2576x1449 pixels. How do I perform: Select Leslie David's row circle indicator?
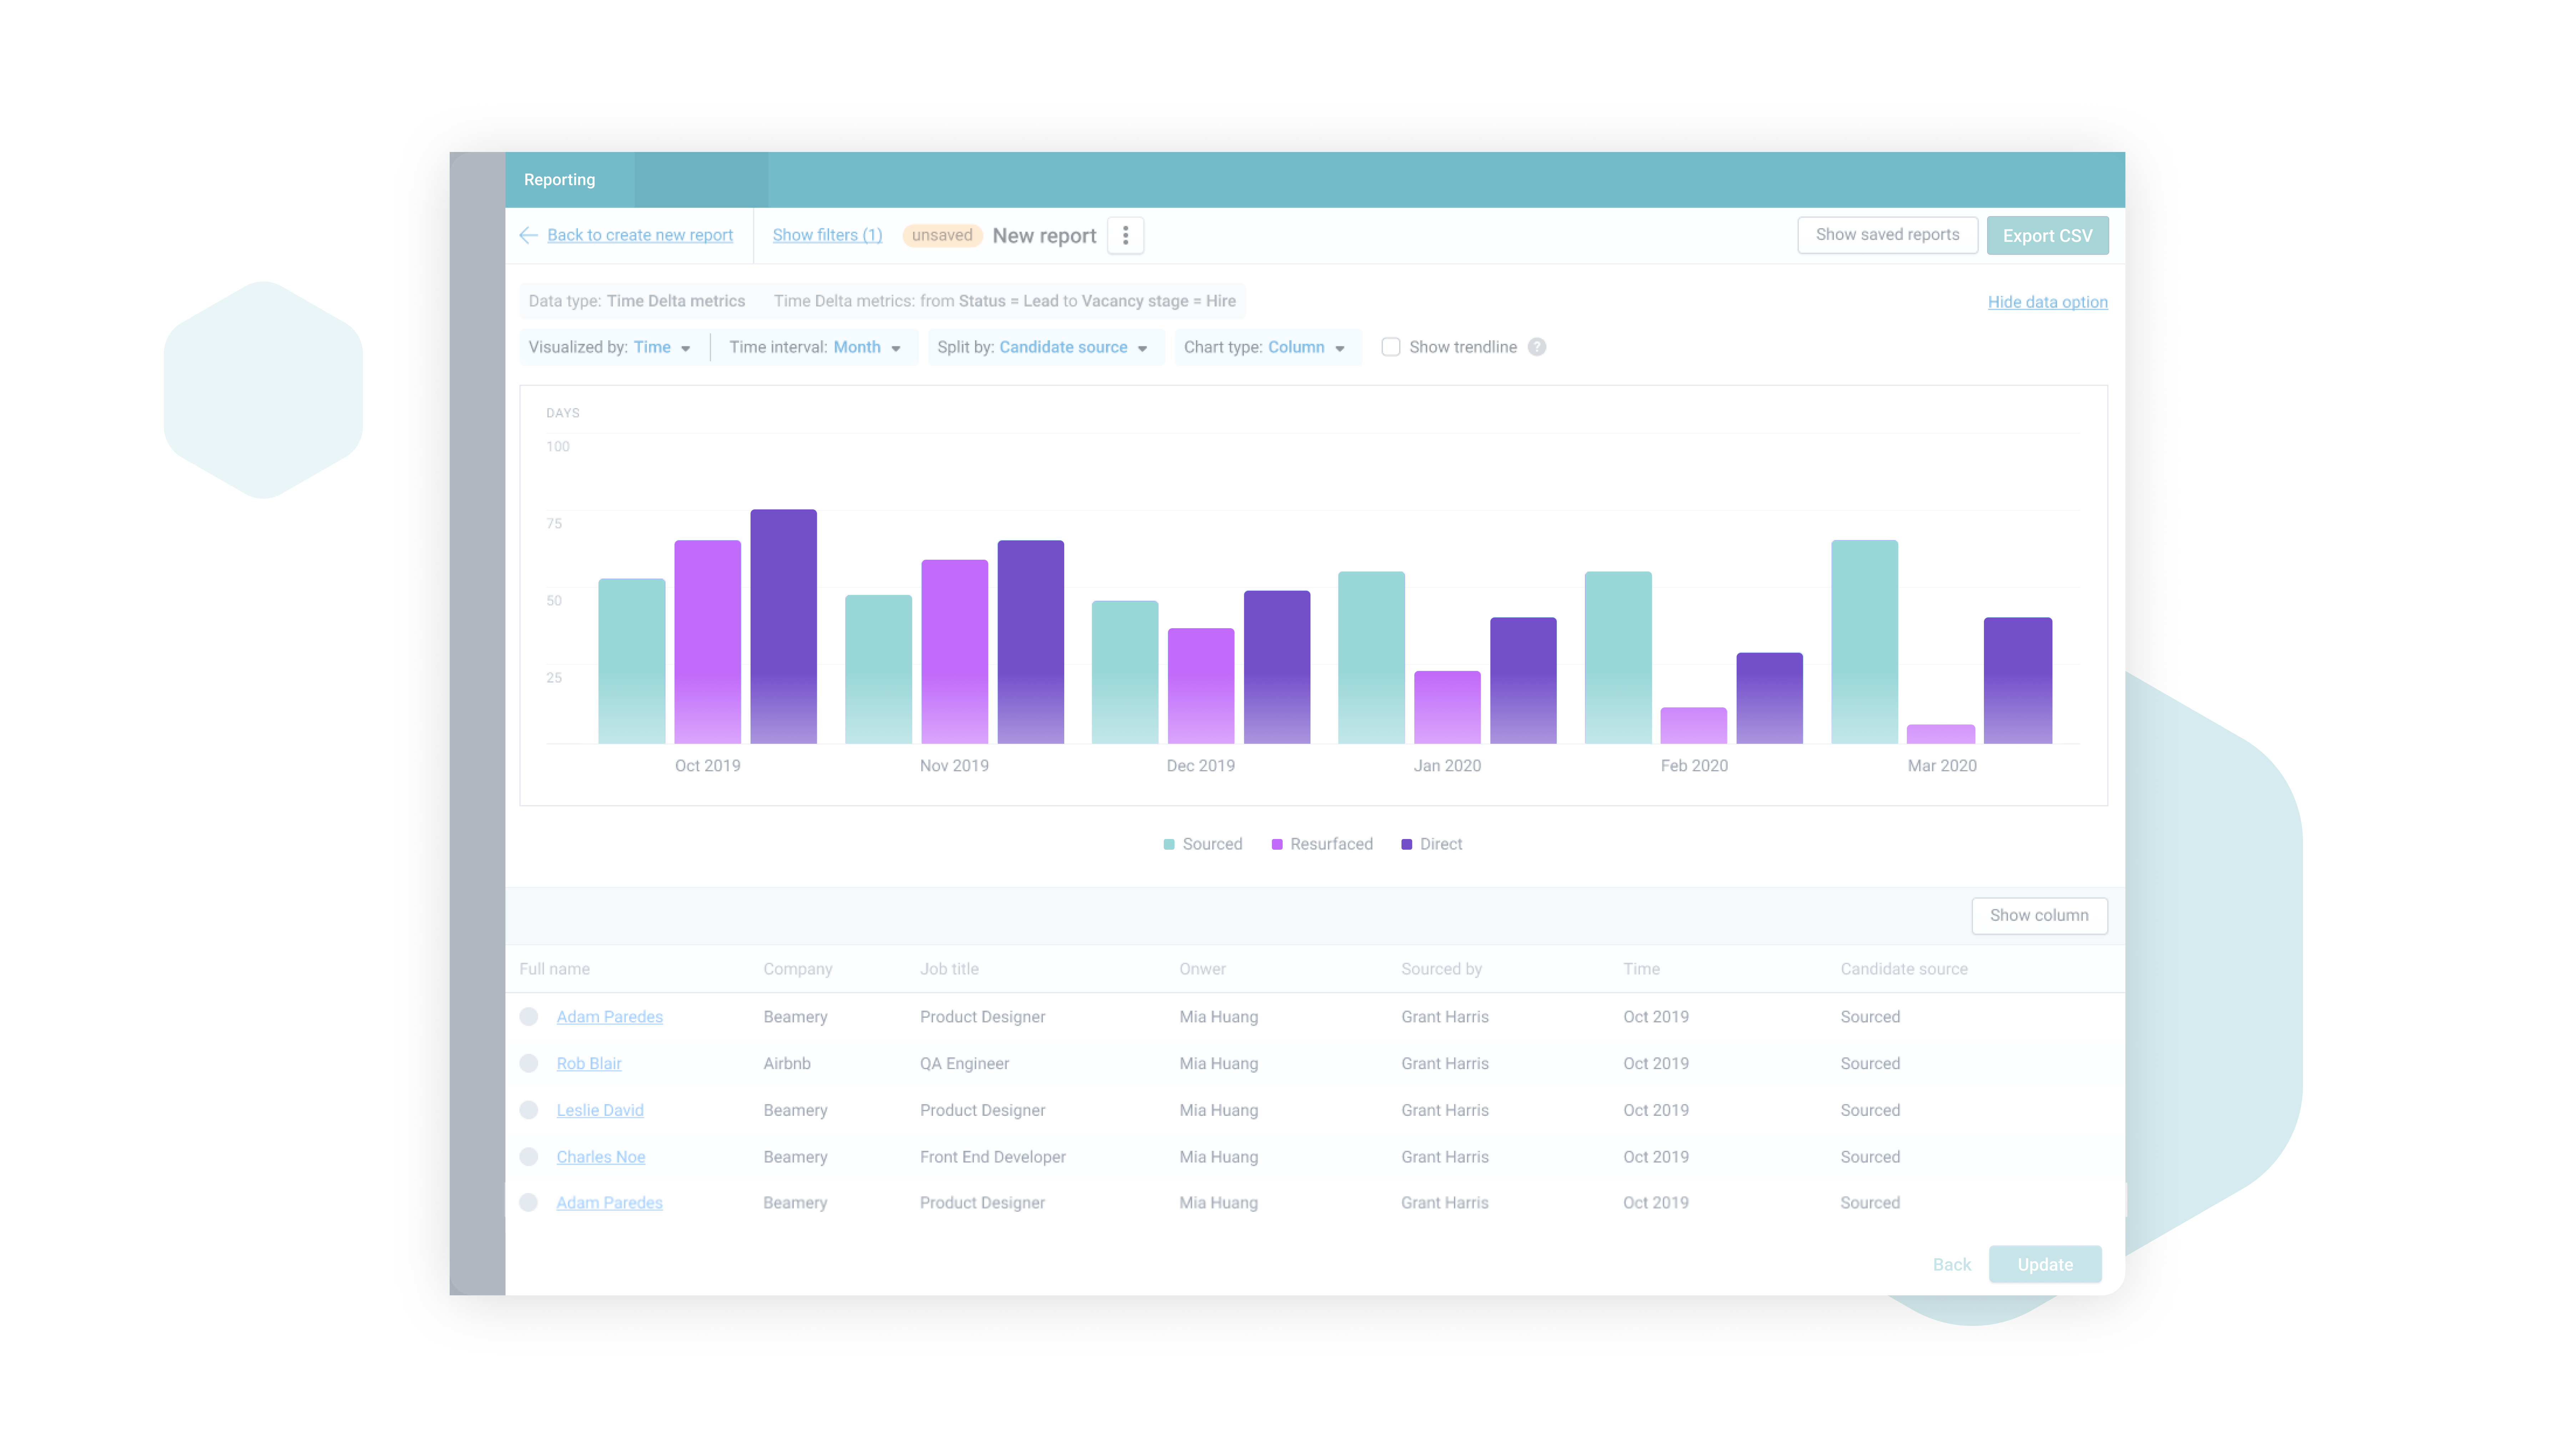pos(529,1110)
